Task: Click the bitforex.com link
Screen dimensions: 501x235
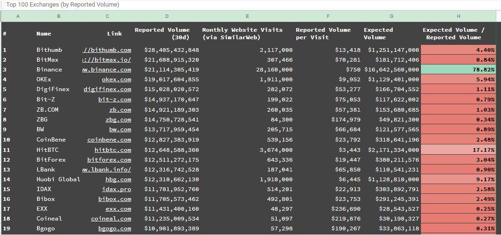Action: coord(109,160)
